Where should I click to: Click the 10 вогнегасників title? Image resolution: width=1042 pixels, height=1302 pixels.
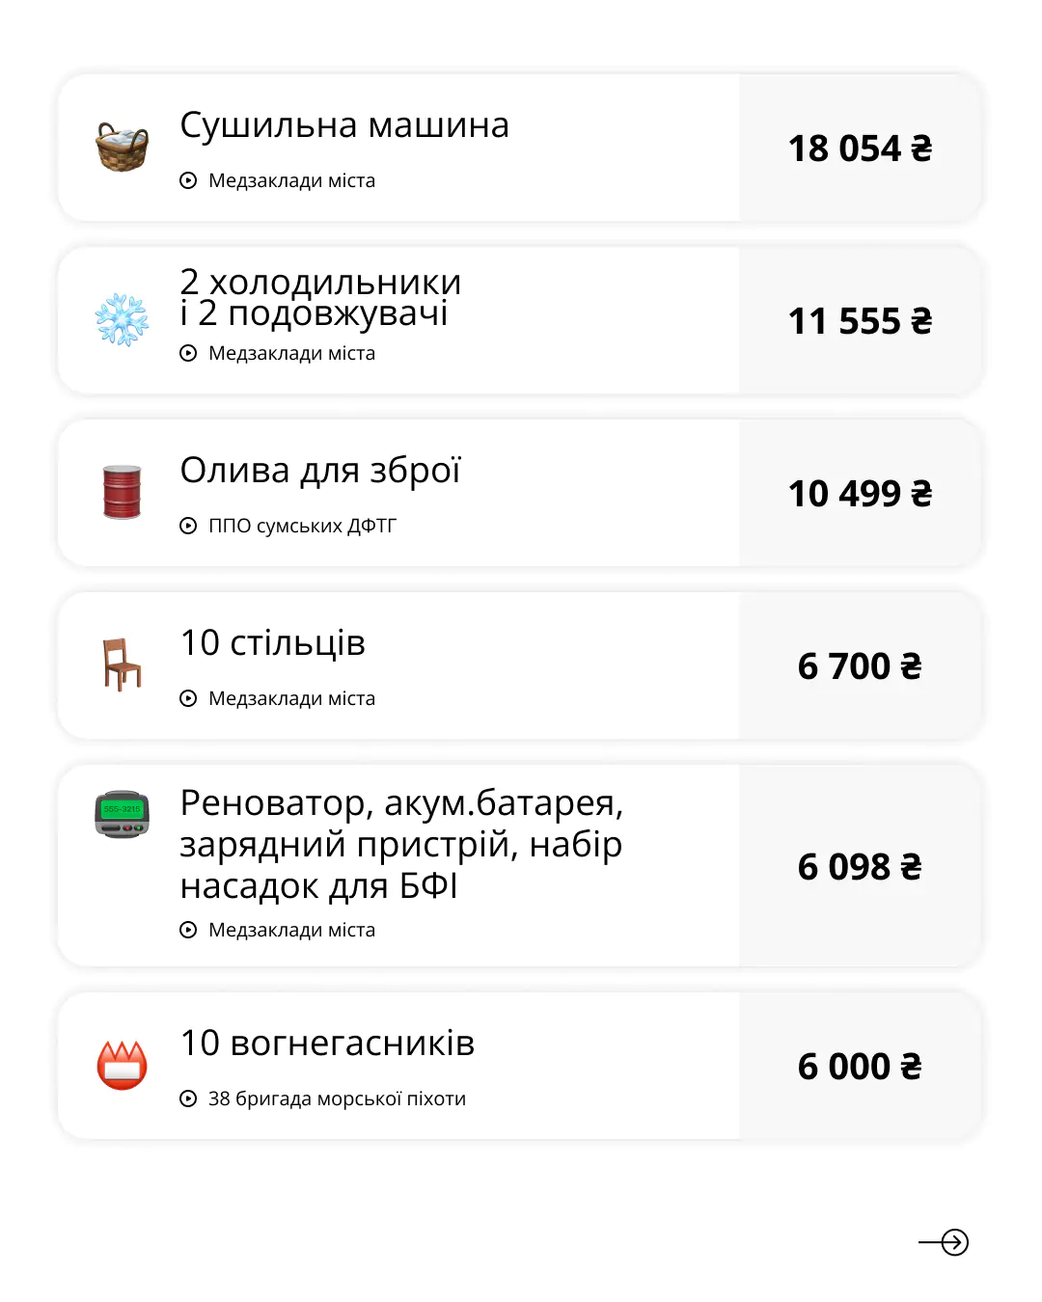[x=327, y=1044]
